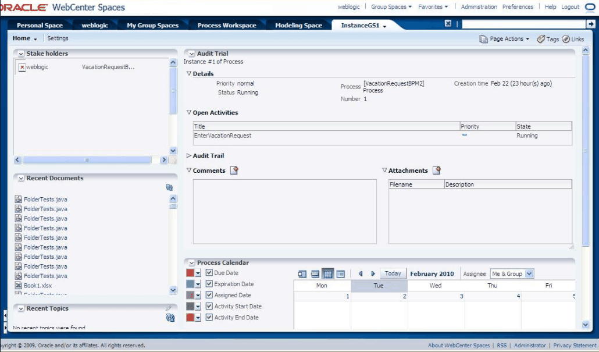Switch to the My Group Spaces tab
Image resolution: width=599 pixels, height=352 pixels.
pos(153,25)
